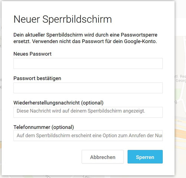Select the Wiederherstellungsnachricht message field

[88, 112]
